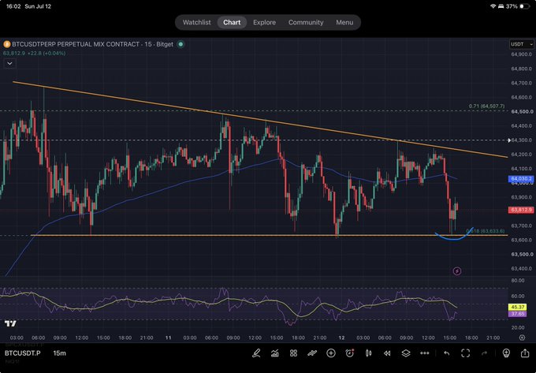Screen dimensions: 536x373
Task: Tap the 64,500.0 price axis label
Action: [522, 111]
